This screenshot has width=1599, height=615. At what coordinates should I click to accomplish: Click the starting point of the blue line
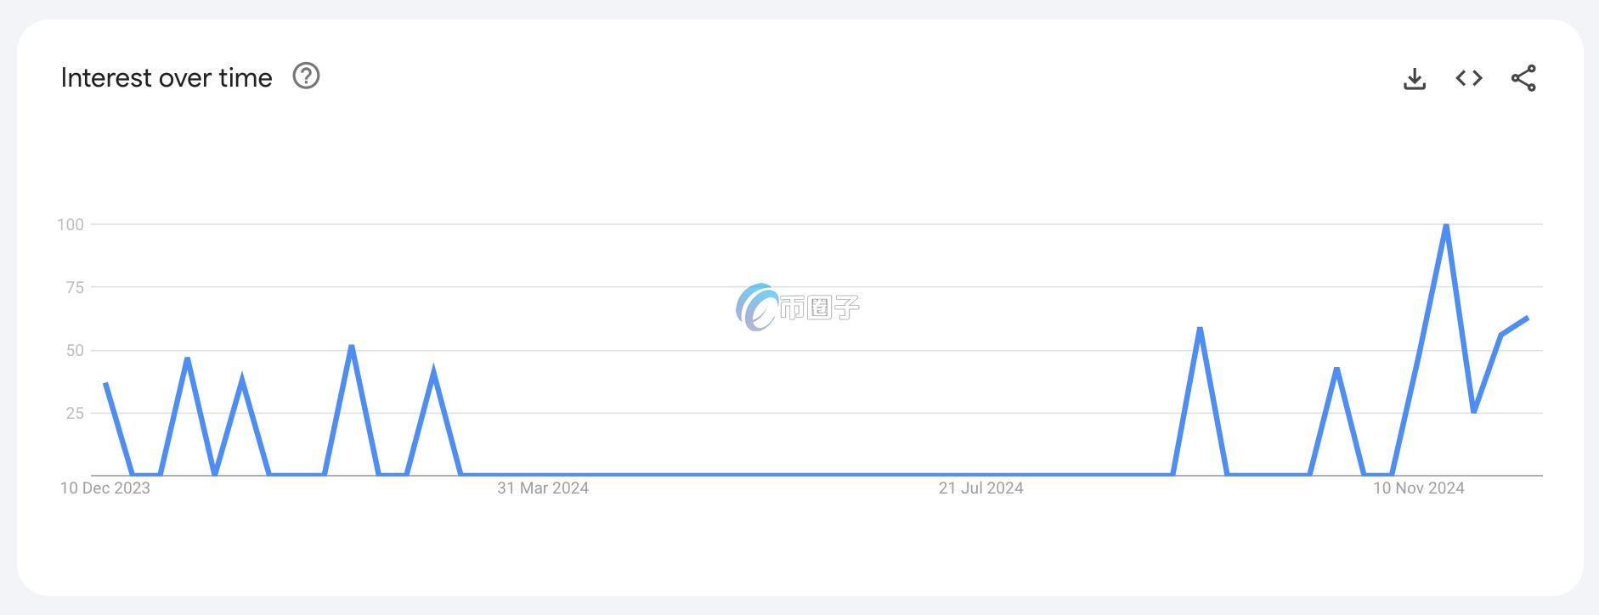click(x=105, y=383)
